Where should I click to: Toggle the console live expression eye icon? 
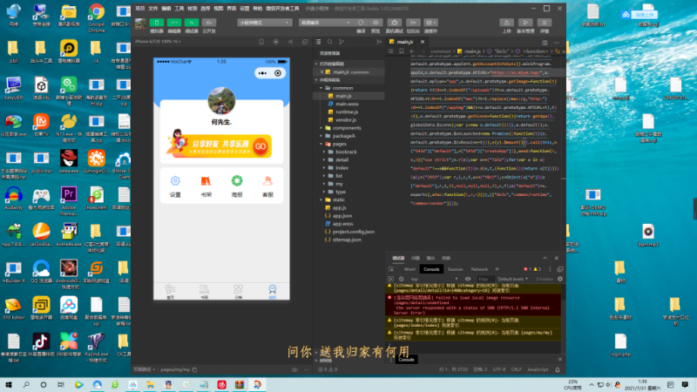468,279
